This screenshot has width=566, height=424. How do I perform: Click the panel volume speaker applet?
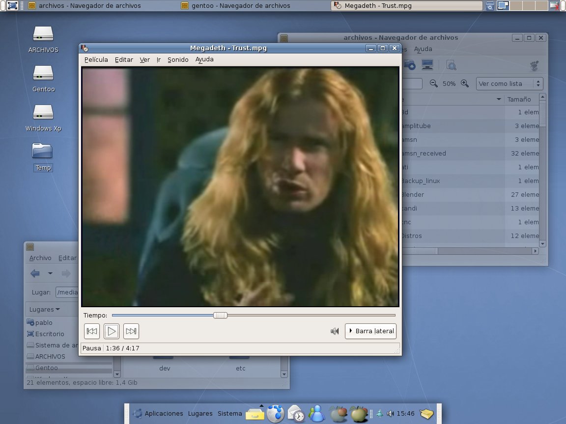point(390,414)
